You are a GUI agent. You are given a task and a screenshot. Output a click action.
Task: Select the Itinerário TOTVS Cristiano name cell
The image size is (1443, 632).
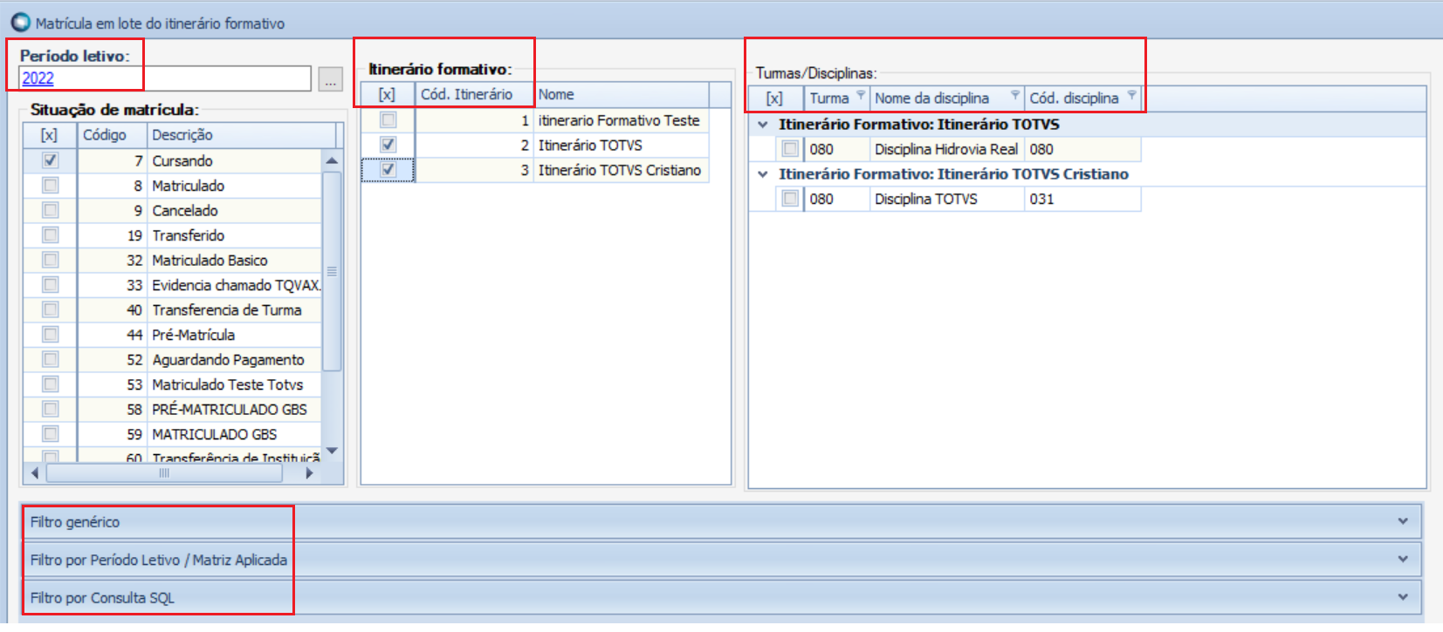click(620, 170)
